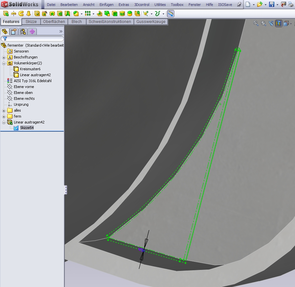295x287 pixels.
Task: Collapse the Volumenkörper(2) folder
Action: [x=4, y=63]
